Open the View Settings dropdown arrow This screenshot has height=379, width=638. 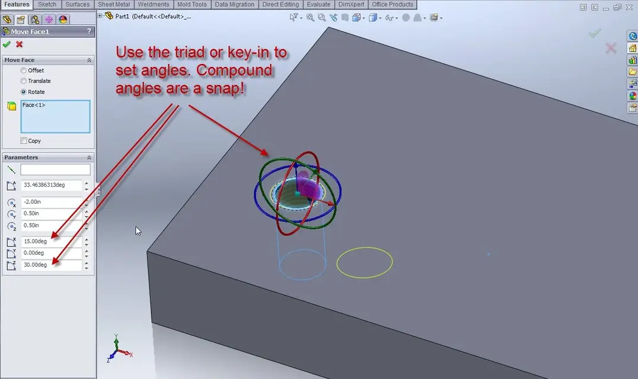pyautogui.click(x=441, y=18)
